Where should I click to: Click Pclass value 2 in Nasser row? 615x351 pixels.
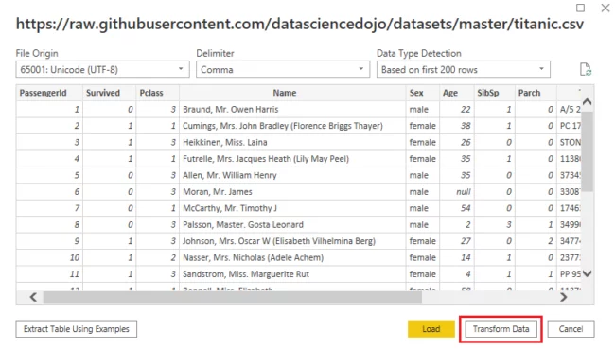click(173, 257)
